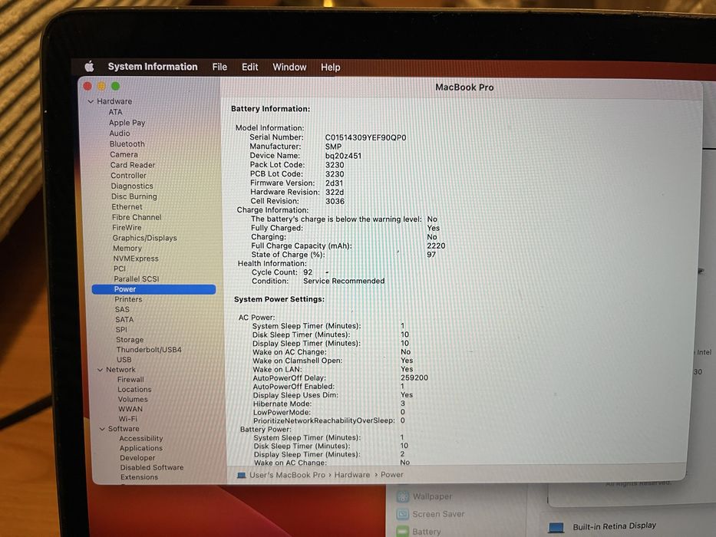716x537 pixels.
Task: Select WWAN under Network
Action: pos(130,409)
